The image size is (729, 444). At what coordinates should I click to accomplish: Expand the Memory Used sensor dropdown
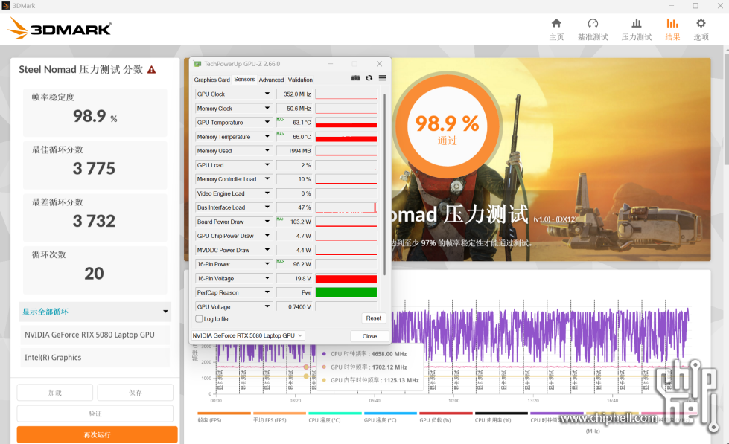point(267,150)
